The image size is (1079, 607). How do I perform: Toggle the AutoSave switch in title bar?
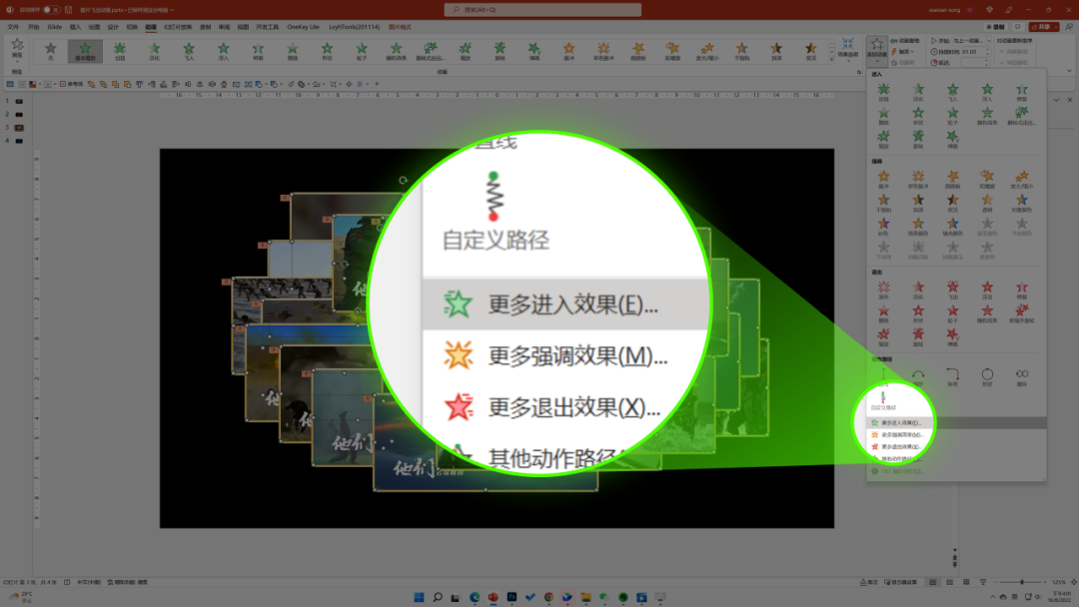[50, 10]
